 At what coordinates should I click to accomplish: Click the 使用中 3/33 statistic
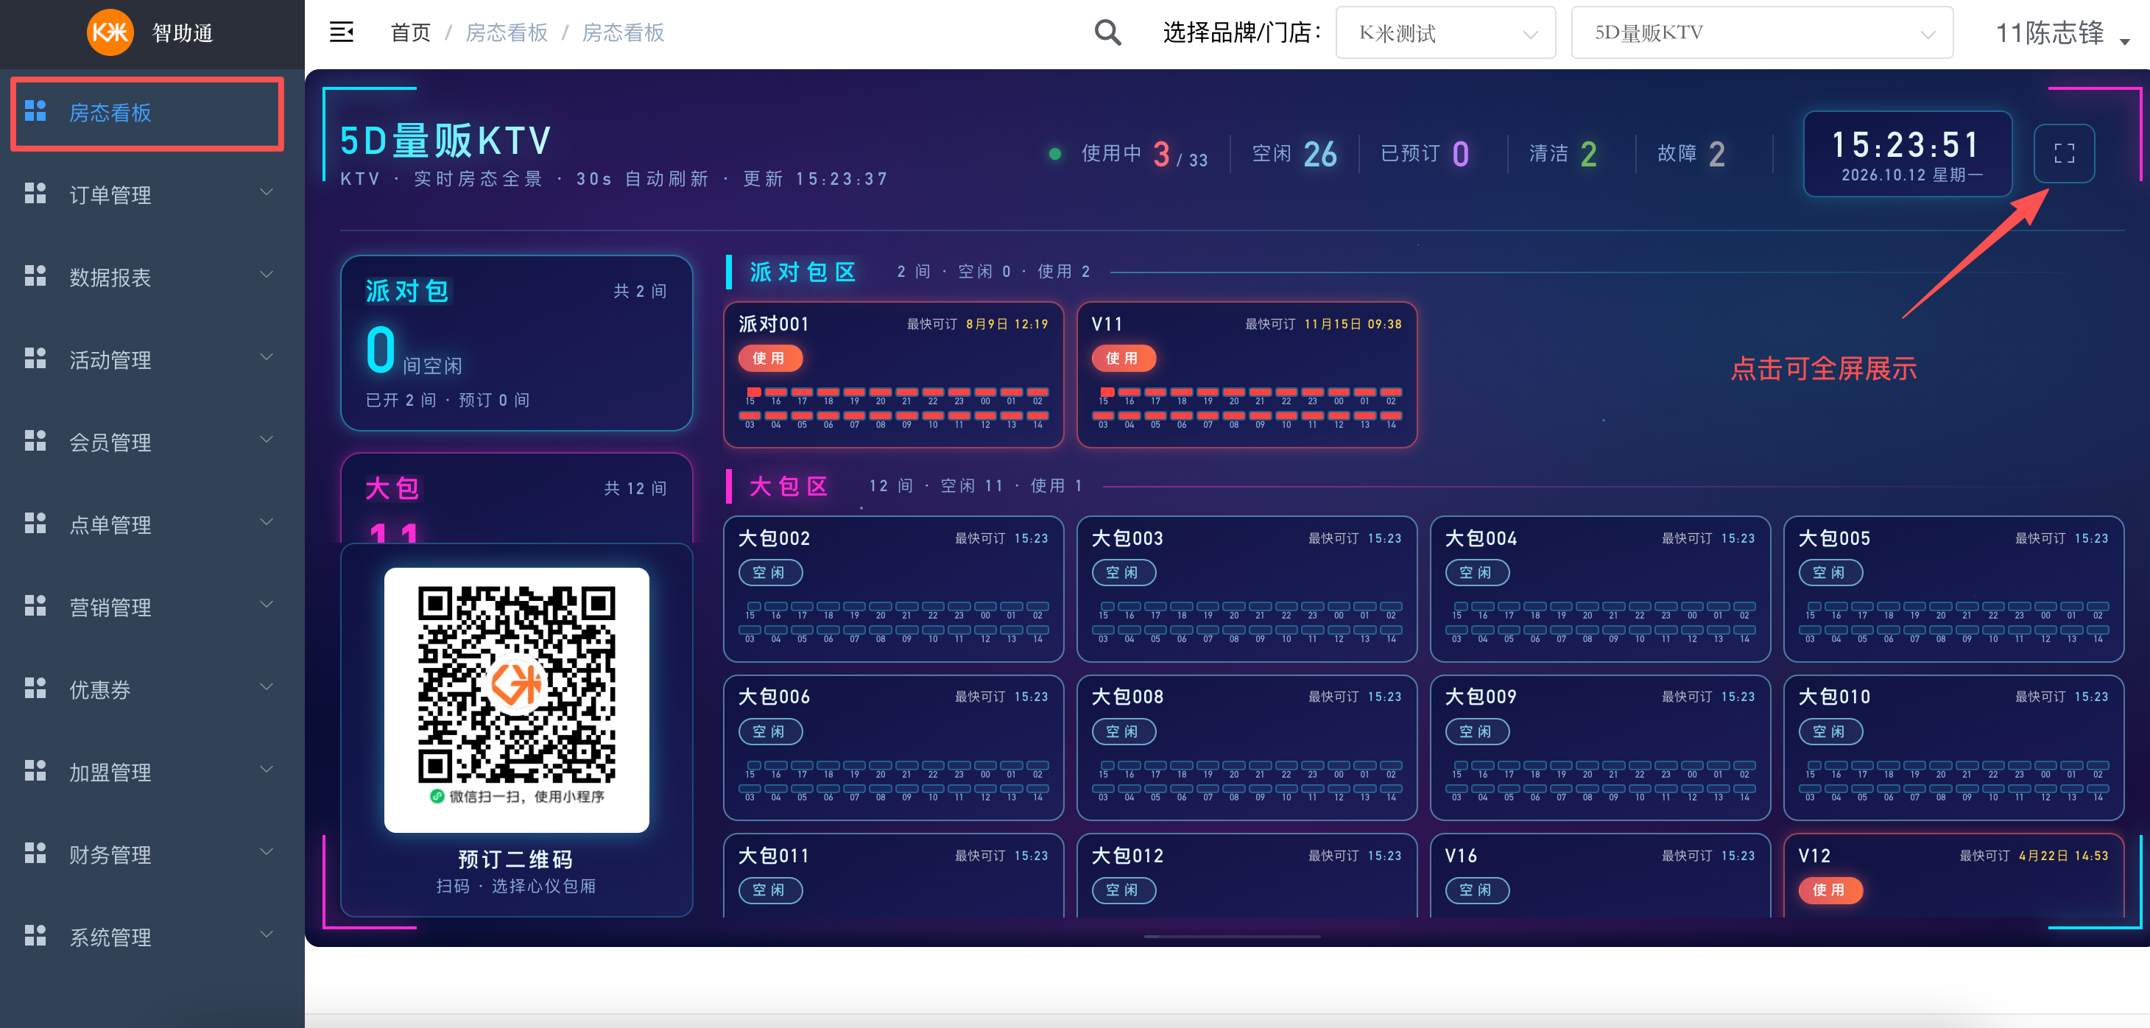(1144, 155)
